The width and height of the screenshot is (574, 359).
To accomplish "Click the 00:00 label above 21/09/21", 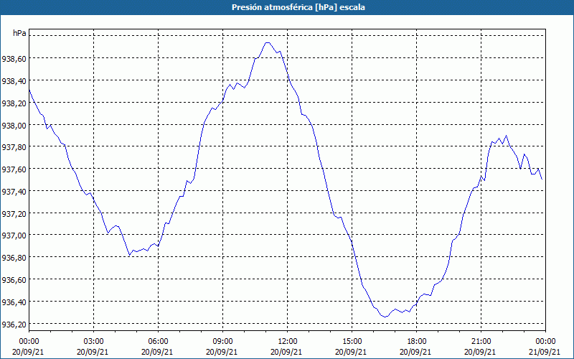I will pyautogui.click(x=545, y=342).
